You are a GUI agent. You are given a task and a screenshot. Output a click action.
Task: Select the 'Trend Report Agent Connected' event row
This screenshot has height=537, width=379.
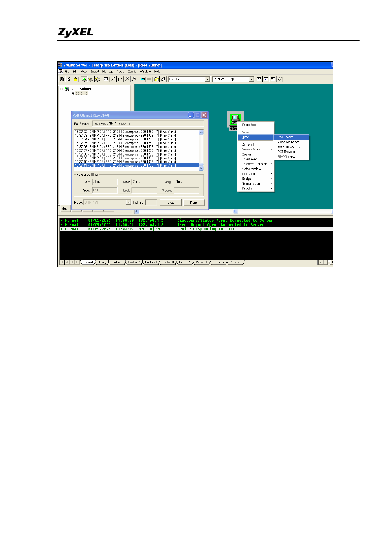pos(196,225)
